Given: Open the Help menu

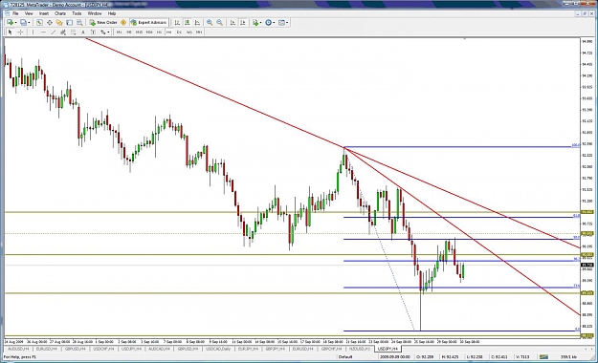Looking at the screenshot, I should (x=112, y=13).
